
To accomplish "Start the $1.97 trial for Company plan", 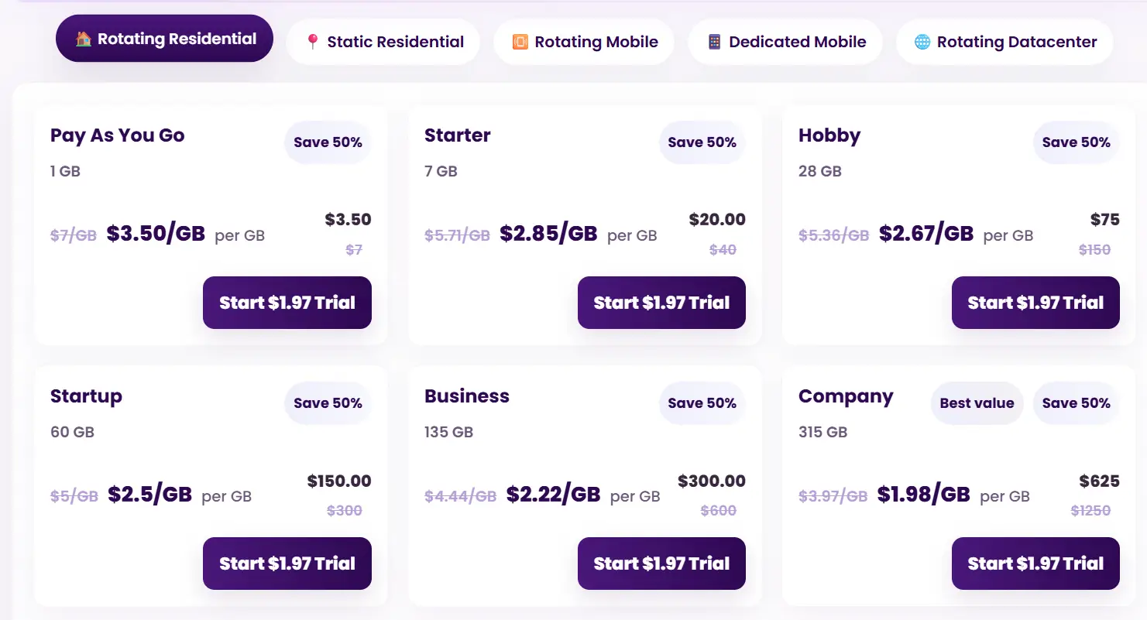I will pyautogui.click(x=1035, y=563).
